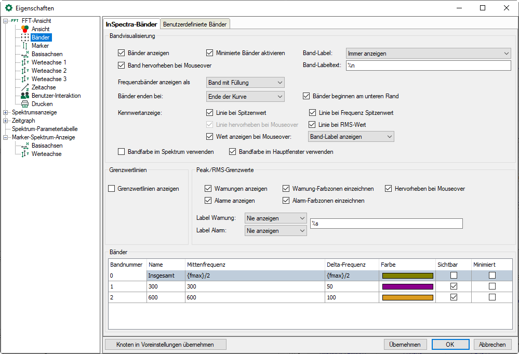Click the Übernehmen button
The height and width of the screenshot is (354, 519).
coord(405,345)
